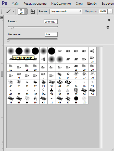The image size is (114, 151).
Task: Select the Brush tool preset icon
Action: point(8,12)
